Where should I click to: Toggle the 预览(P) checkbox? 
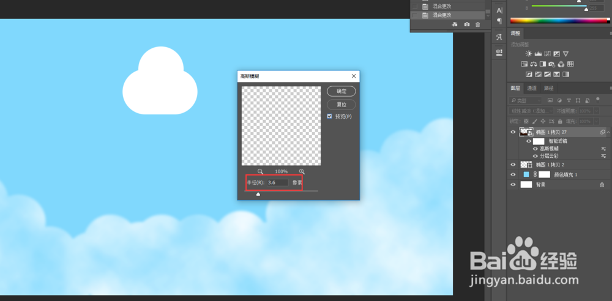tap(329, 116)
